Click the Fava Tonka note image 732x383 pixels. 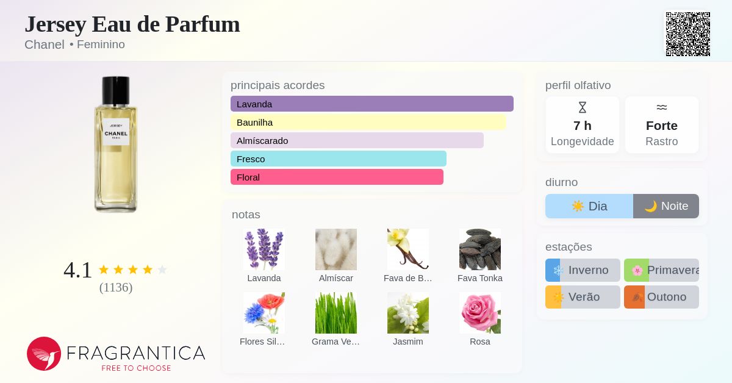click(x=480, y=249)
